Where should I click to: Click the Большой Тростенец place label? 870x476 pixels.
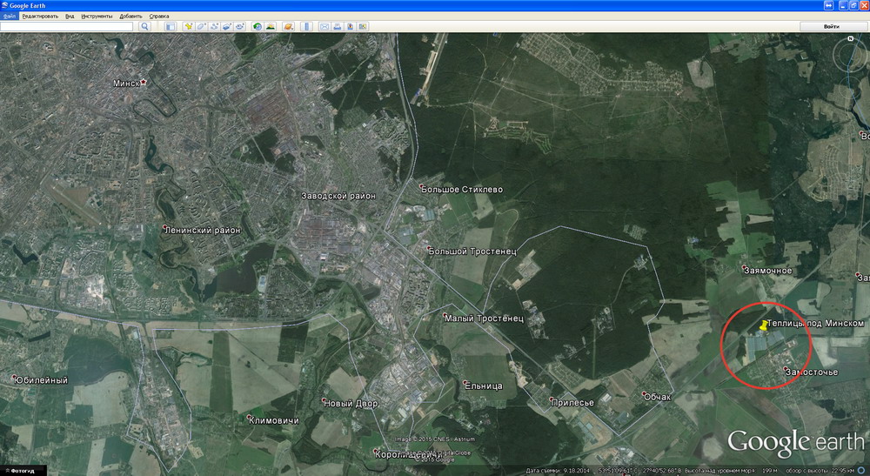click(x=472, y=251)
